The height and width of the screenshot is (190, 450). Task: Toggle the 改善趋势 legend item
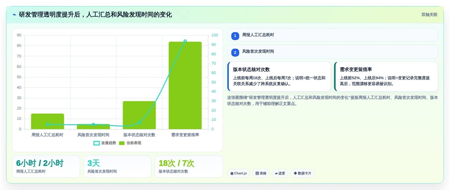(105, 143)
